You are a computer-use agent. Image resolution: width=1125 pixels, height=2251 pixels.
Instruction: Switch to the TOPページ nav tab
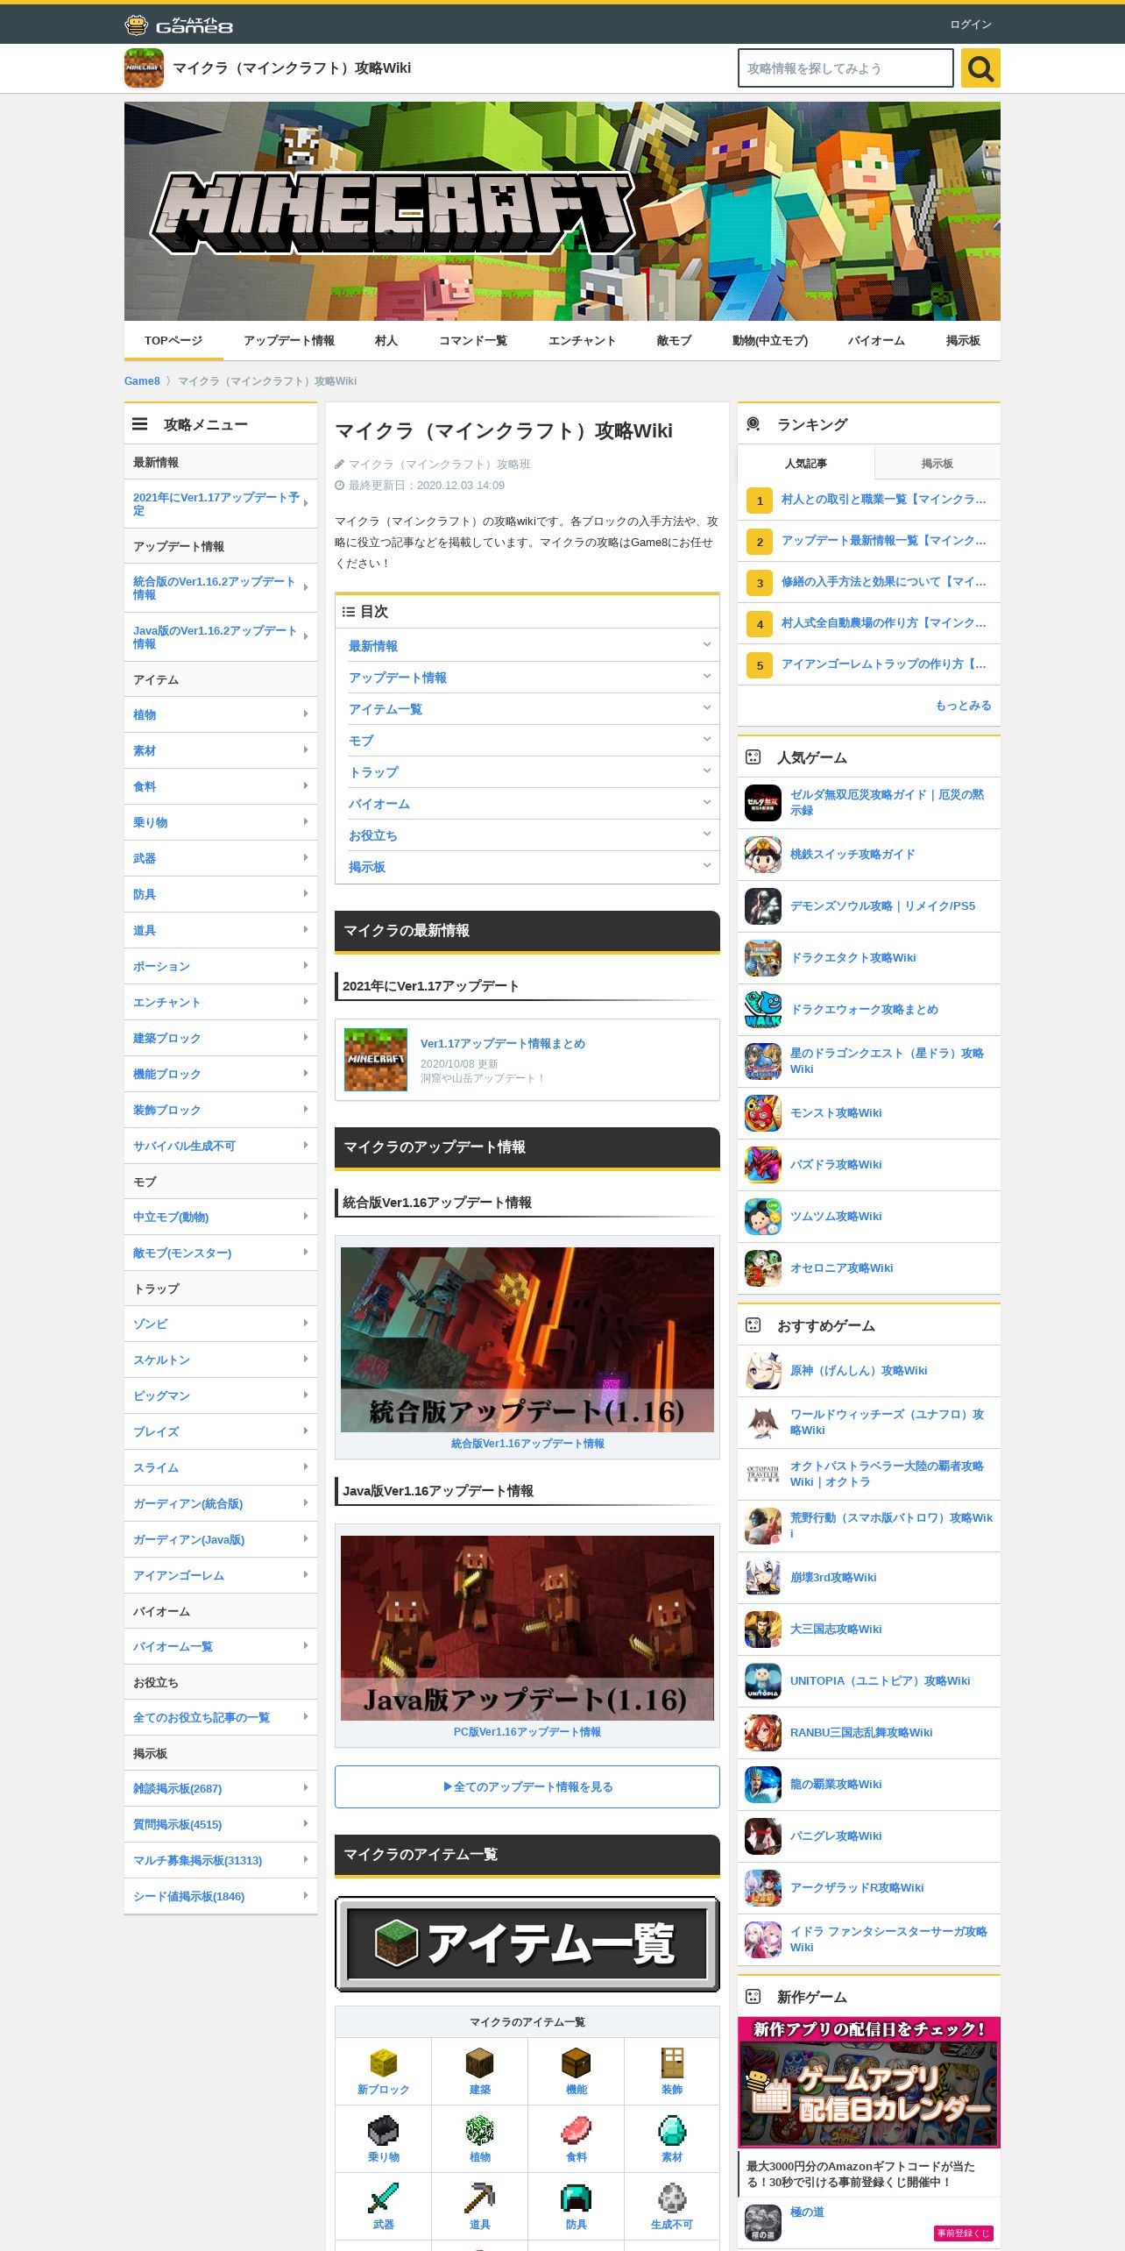click(173, 340)
